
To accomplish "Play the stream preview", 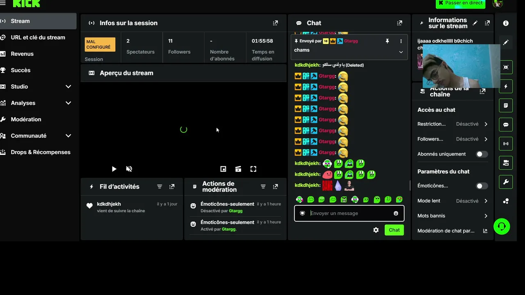I will [114, 169].
